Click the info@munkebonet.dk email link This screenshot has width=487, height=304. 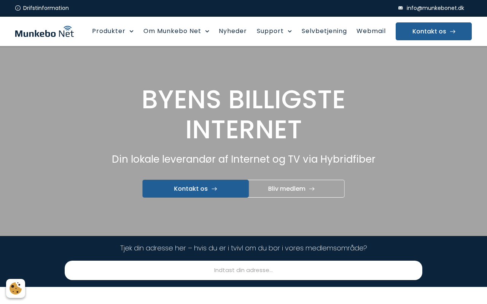tap(435, 8)
